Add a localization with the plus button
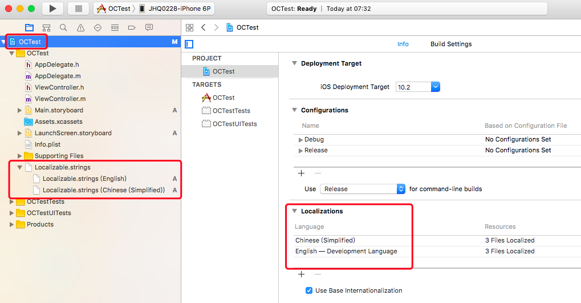Screen dimensions: 581x303 [301, 274]
